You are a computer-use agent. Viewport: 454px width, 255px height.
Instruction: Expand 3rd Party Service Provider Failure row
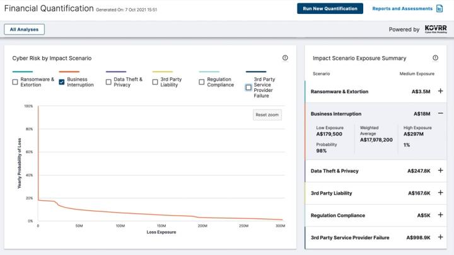click(440, 238)
